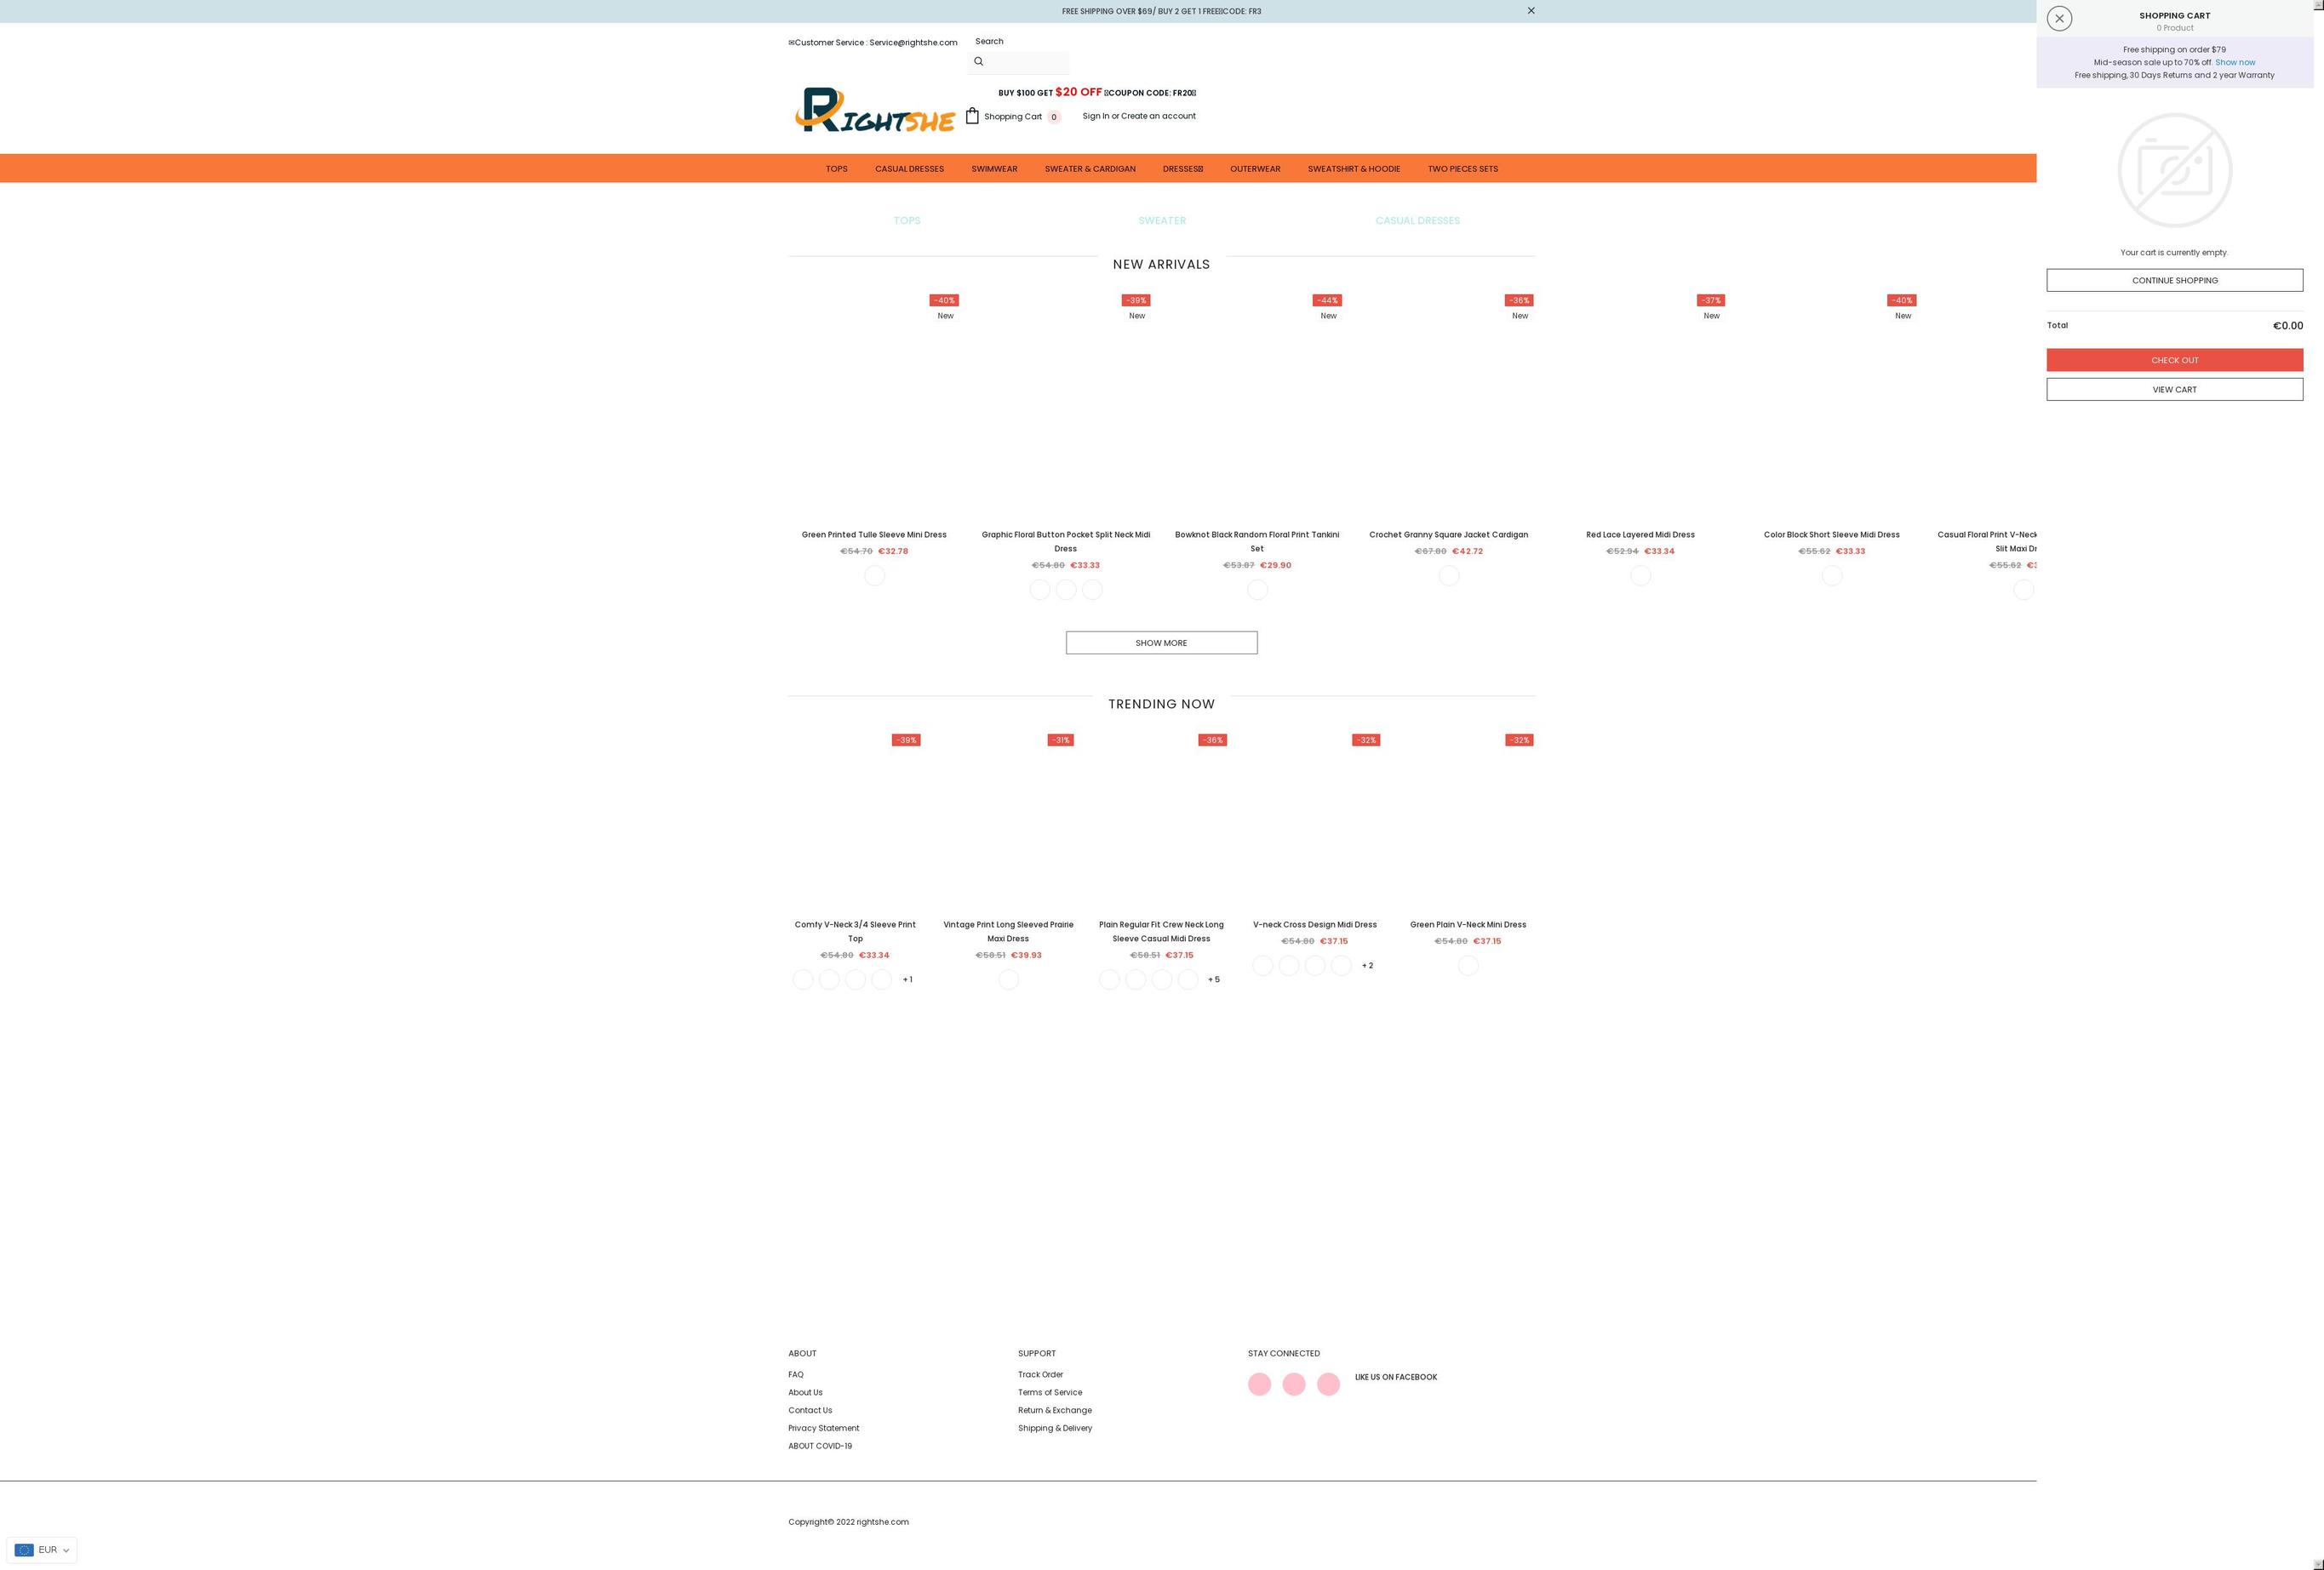Click leftmost pink social icon under Stay Connected
Screen dimensions: 2324x1570
pos(1259,1384)
